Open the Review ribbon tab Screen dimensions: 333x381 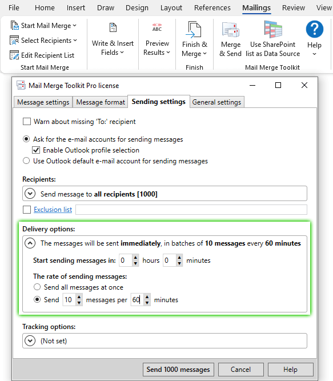pyautogui.click(x=294, y=8)
